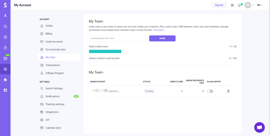Open the live chat bubble widget
Image resolution: width=270 pixels, height=136 pixels.
[259, 127]
